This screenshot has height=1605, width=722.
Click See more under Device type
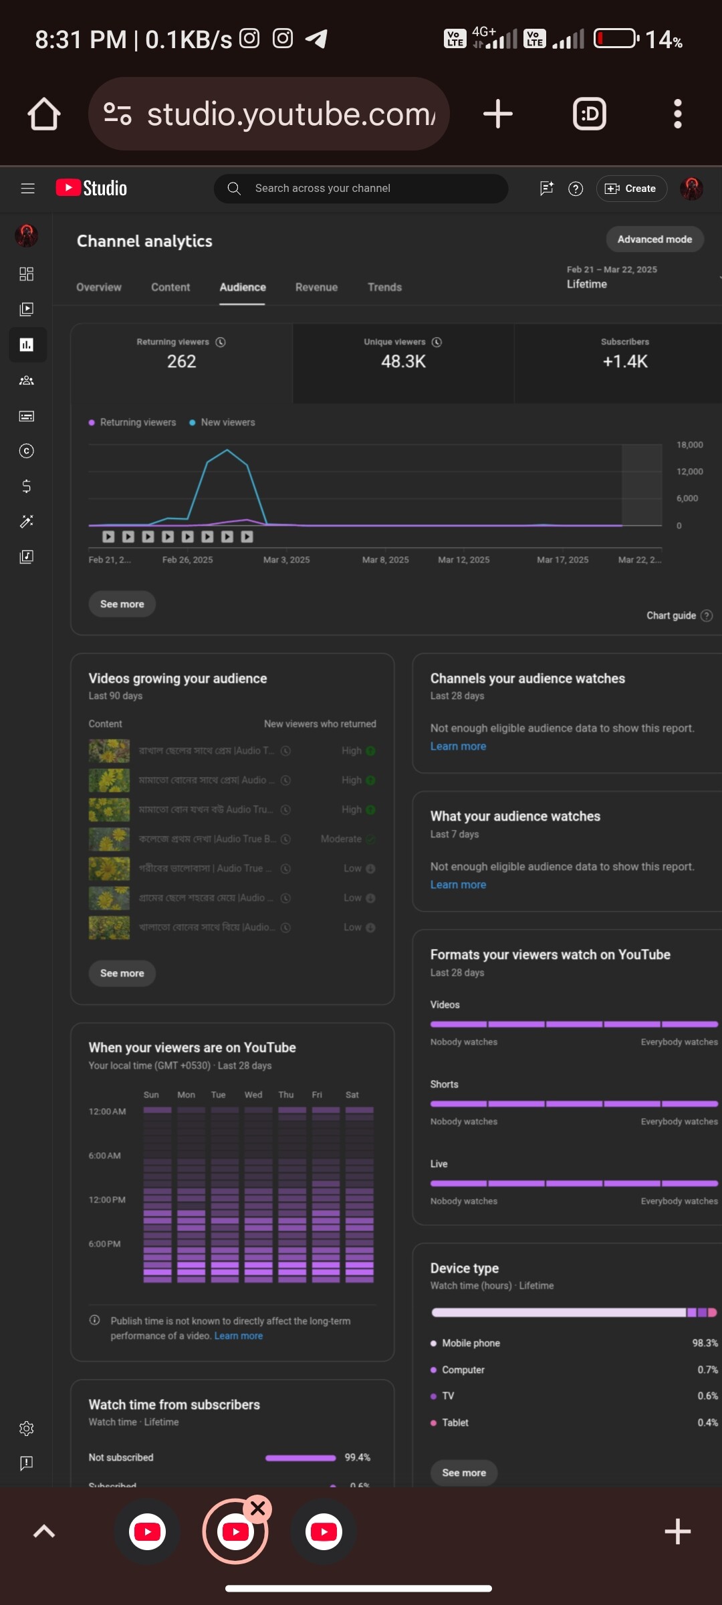pos(464,1473)
